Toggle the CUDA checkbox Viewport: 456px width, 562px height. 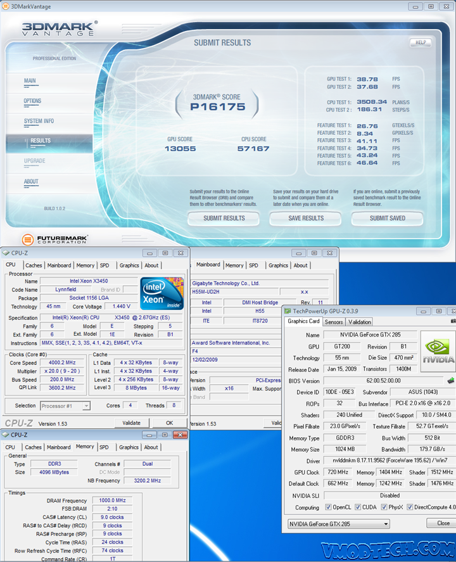[358, 507]
